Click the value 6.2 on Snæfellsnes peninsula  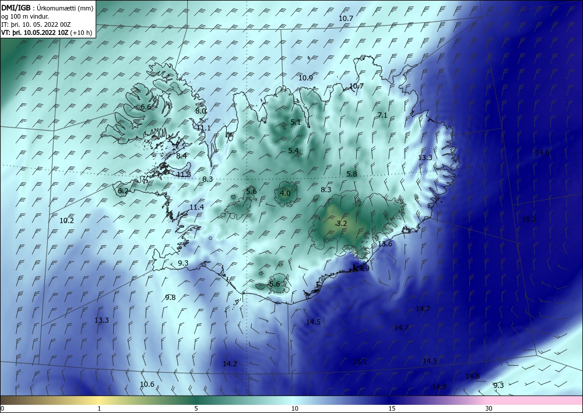[x=123, y=191]
